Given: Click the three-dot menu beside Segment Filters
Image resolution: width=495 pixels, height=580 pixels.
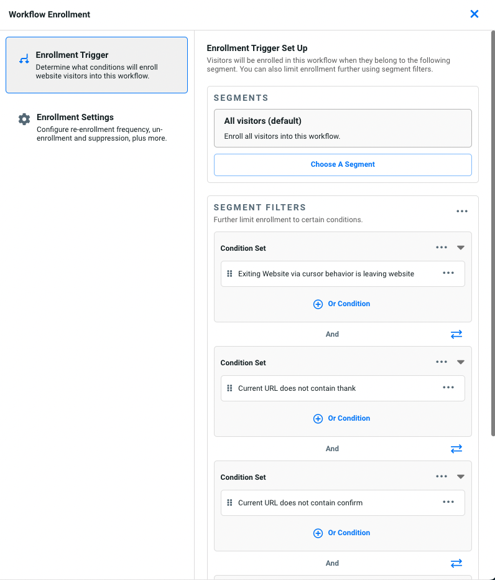Looking at the screenshot, I should [x=461, y=212].
